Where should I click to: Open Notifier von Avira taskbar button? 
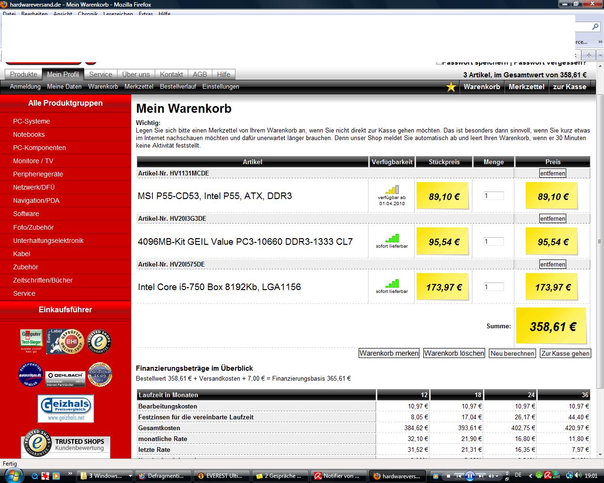tap(338, 476)
